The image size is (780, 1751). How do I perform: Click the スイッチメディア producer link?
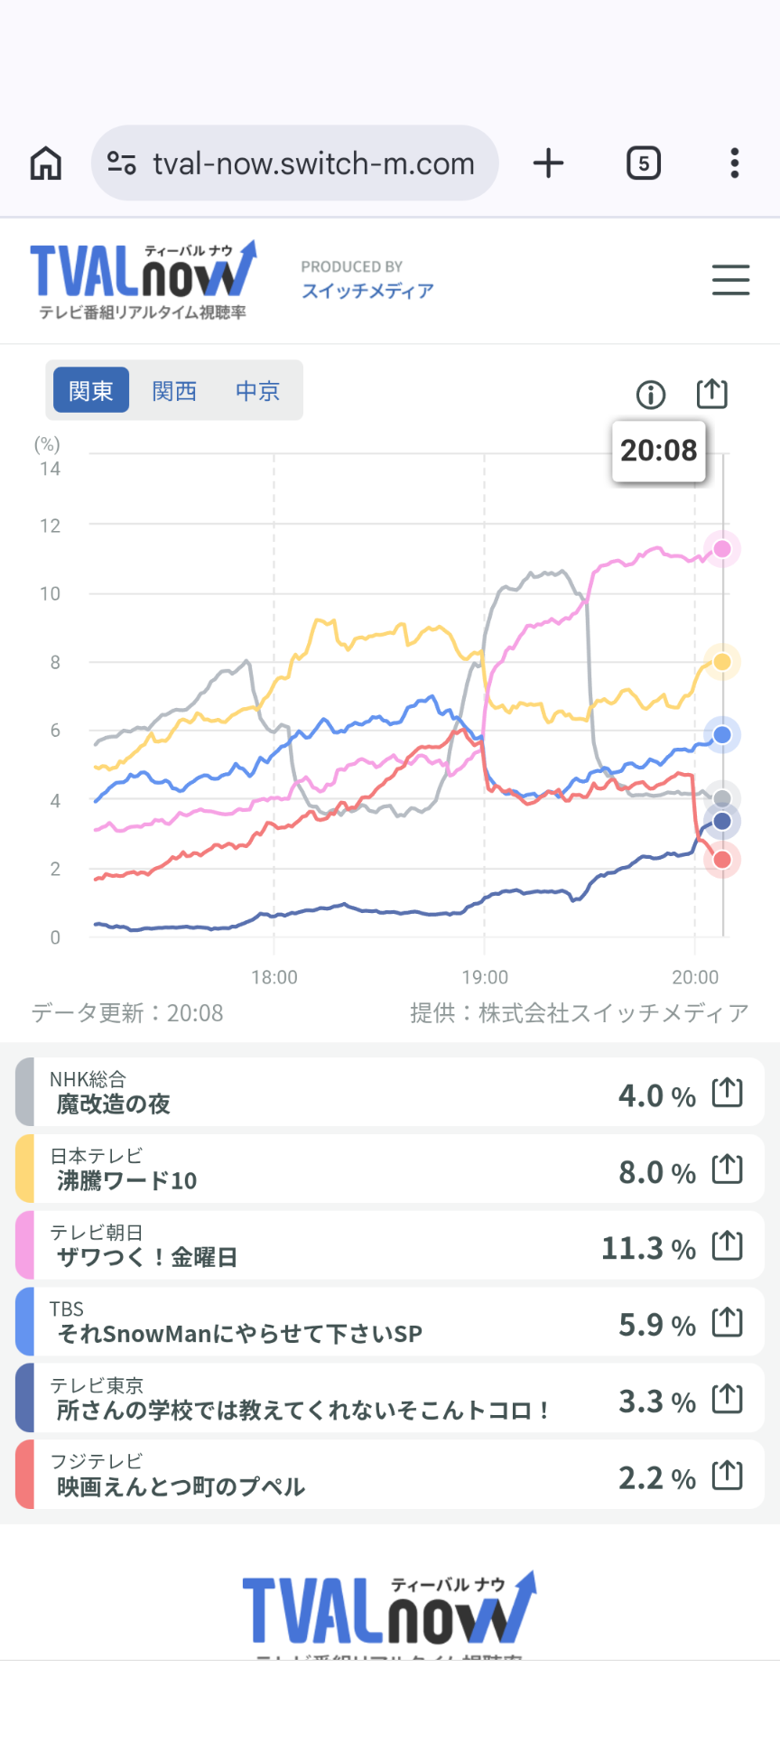tap(367, 291)
